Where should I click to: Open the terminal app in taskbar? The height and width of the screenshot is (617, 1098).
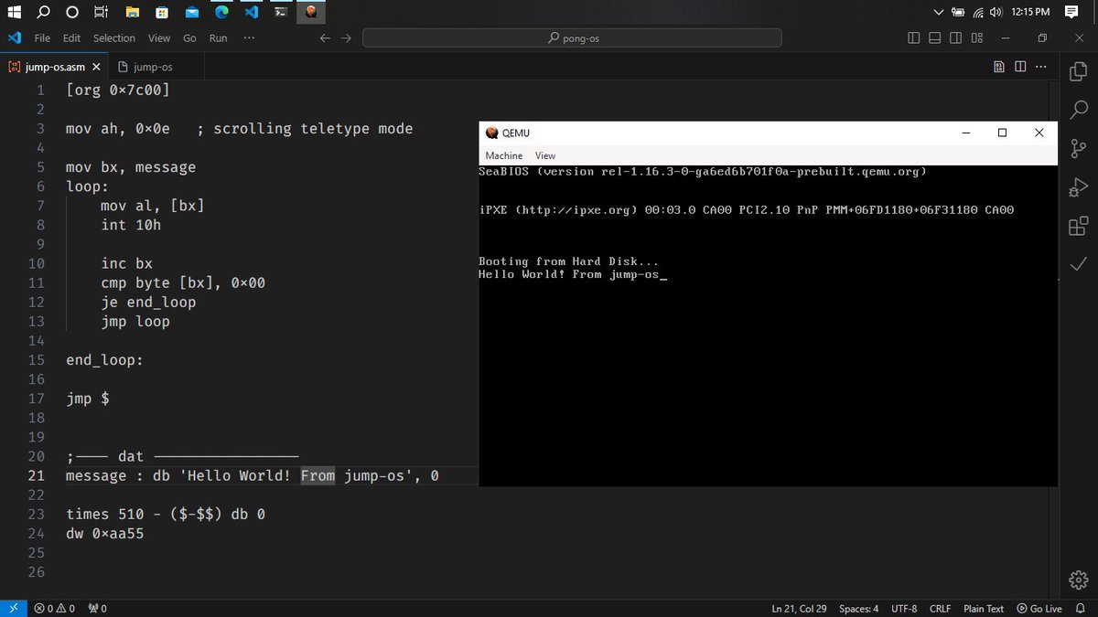point(282,12)
